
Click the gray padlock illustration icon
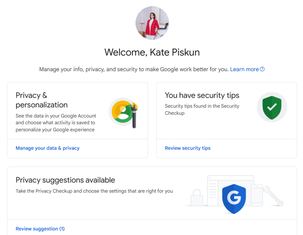pyautogui.click(x=197, y=197)
